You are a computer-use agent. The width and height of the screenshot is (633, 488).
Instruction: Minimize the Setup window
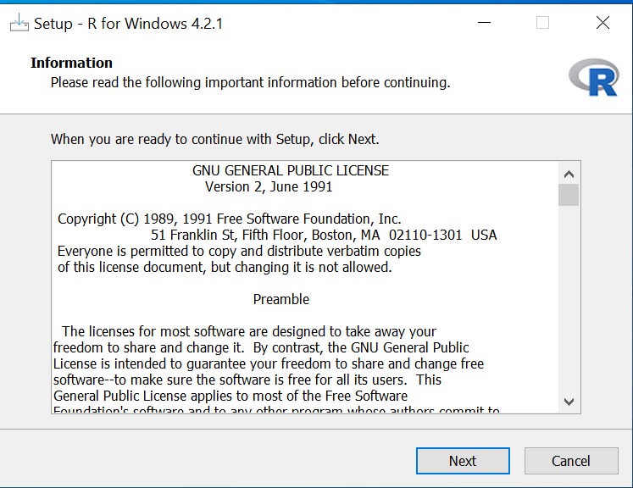pos(484,23)
